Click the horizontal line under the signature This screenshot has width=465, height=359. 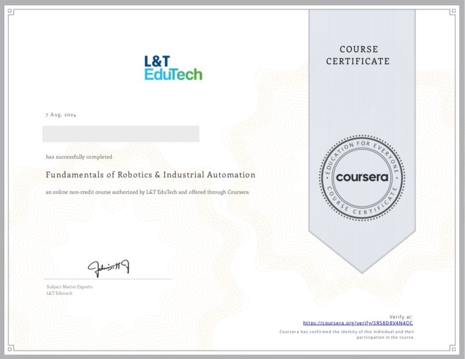tap(109, 279)
